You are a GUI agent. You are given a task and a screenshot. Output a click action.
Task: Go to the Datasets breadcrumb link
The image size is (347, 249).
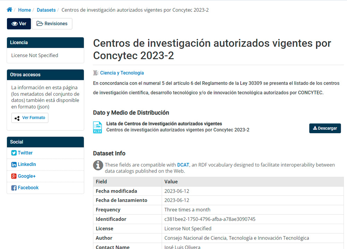pos(46,10)
